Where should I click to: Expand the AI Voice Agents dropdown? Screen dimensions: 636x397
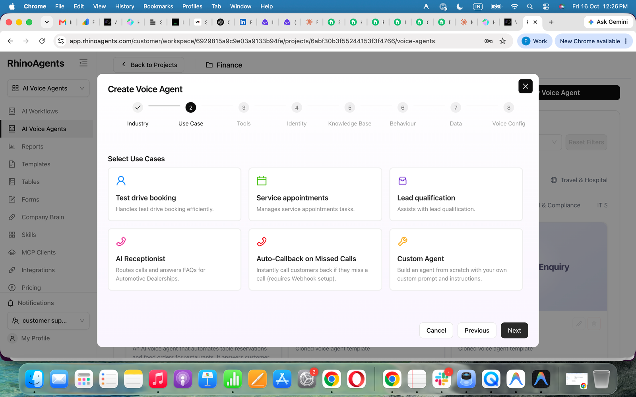click(48, 88)
